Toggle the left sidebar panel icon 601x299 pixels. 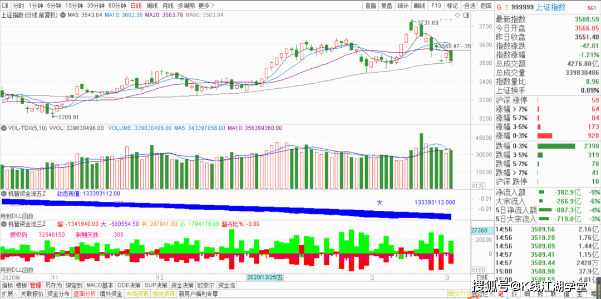(x=5, y=6)
